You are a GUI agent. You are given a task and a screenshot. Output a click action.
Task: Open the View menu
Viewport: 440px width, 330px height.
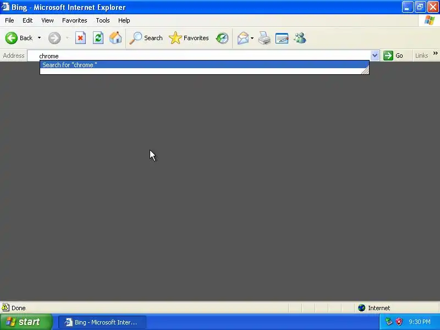pos(47,20)
